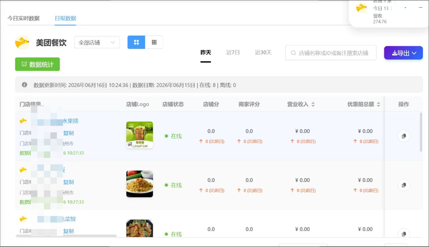
Task: Expand the floating widget small dropdown arrow
Action: (405, 8)
